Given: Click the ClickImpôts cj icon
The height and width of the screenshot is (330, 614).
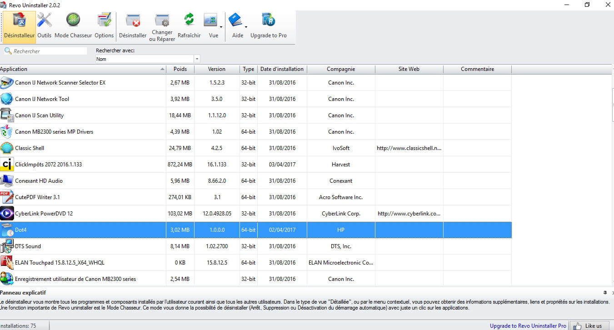Looking at the screenshot, I should [7, 165].
